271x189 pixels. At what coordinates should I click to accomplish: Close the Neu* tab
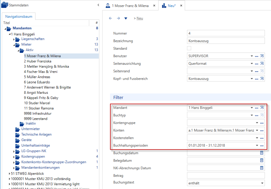(181, 5)
